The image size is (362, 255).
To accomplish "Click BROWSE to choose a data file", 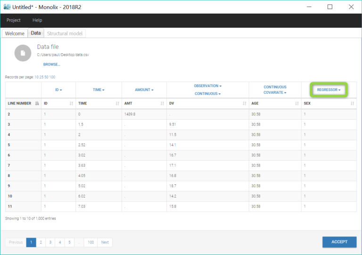I will click(x=51, y=64).
